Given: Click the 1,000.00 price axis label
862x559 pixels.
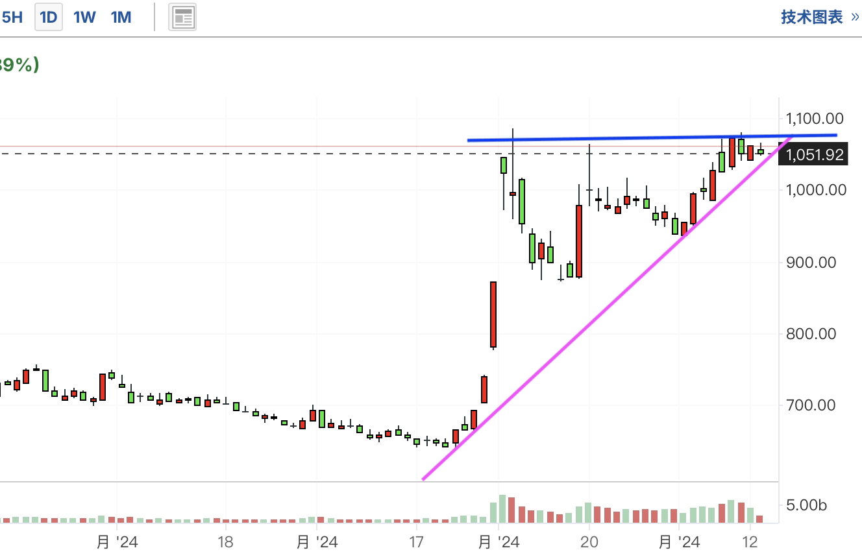Looking at the screenshot, I should click(816, 190).
